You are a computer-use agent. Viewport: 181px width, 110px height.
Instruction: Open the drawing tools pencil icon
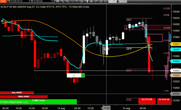click(62, 1)
